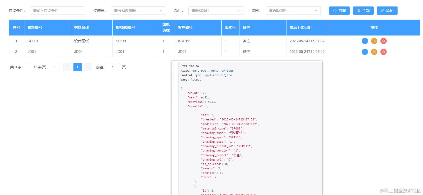Screen dimensions: 423x195
Task: Open the 资料 data dropdown
Action: click(293, 11)
